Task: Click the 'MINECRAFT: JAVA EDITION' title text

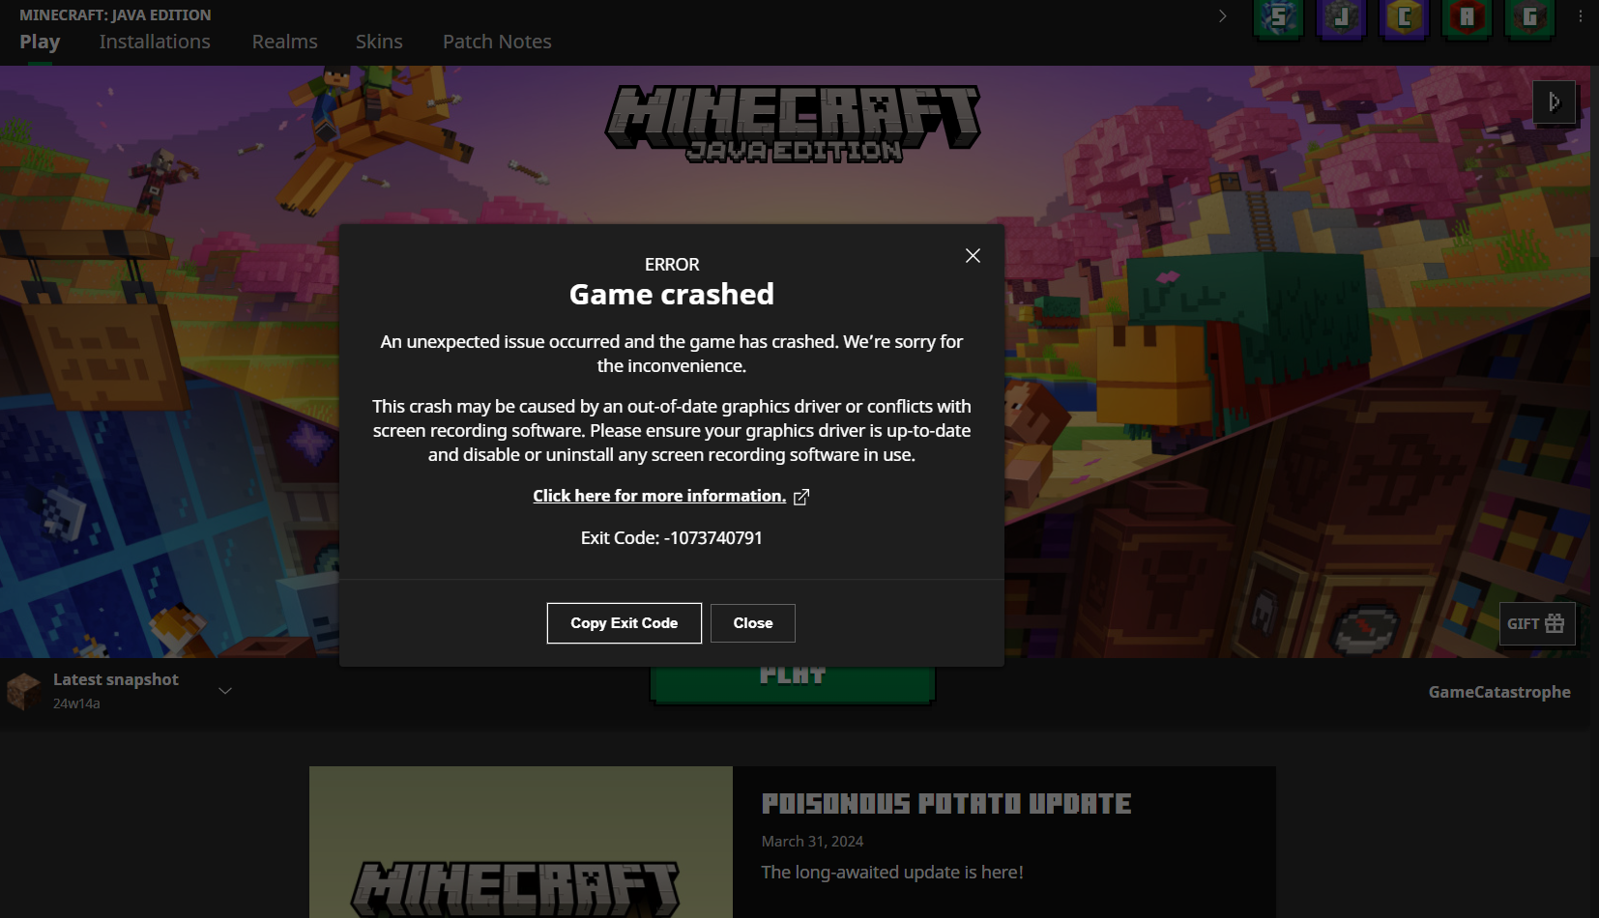Action: [115, 15]
